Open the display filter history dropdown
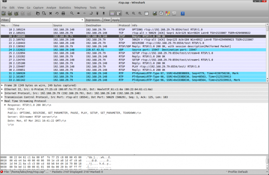The width and height of the screenshot is (269, 175). (x=83, y=20)
